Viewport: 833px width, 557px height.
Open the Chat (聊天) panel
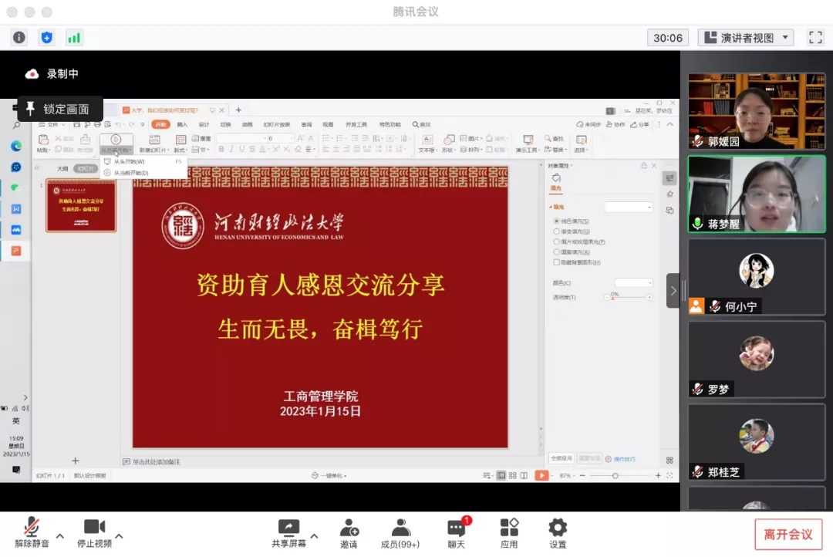point(457,532)
